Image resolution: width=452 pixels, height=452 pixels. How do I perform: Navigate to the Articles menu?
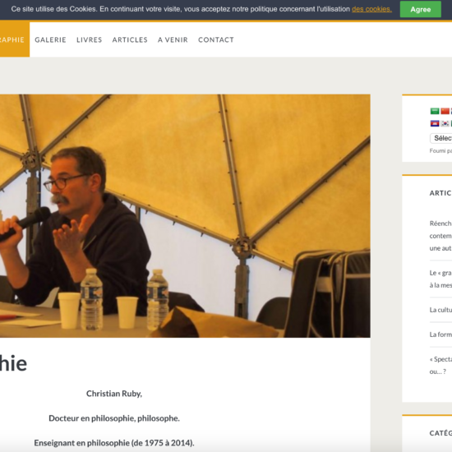point(130,39)
